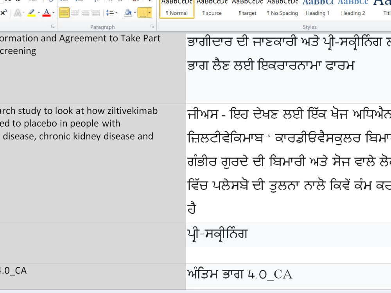391x293 pixels.
Task: Click the word 'ziltivekimab' in the English column
Action: 133,111
